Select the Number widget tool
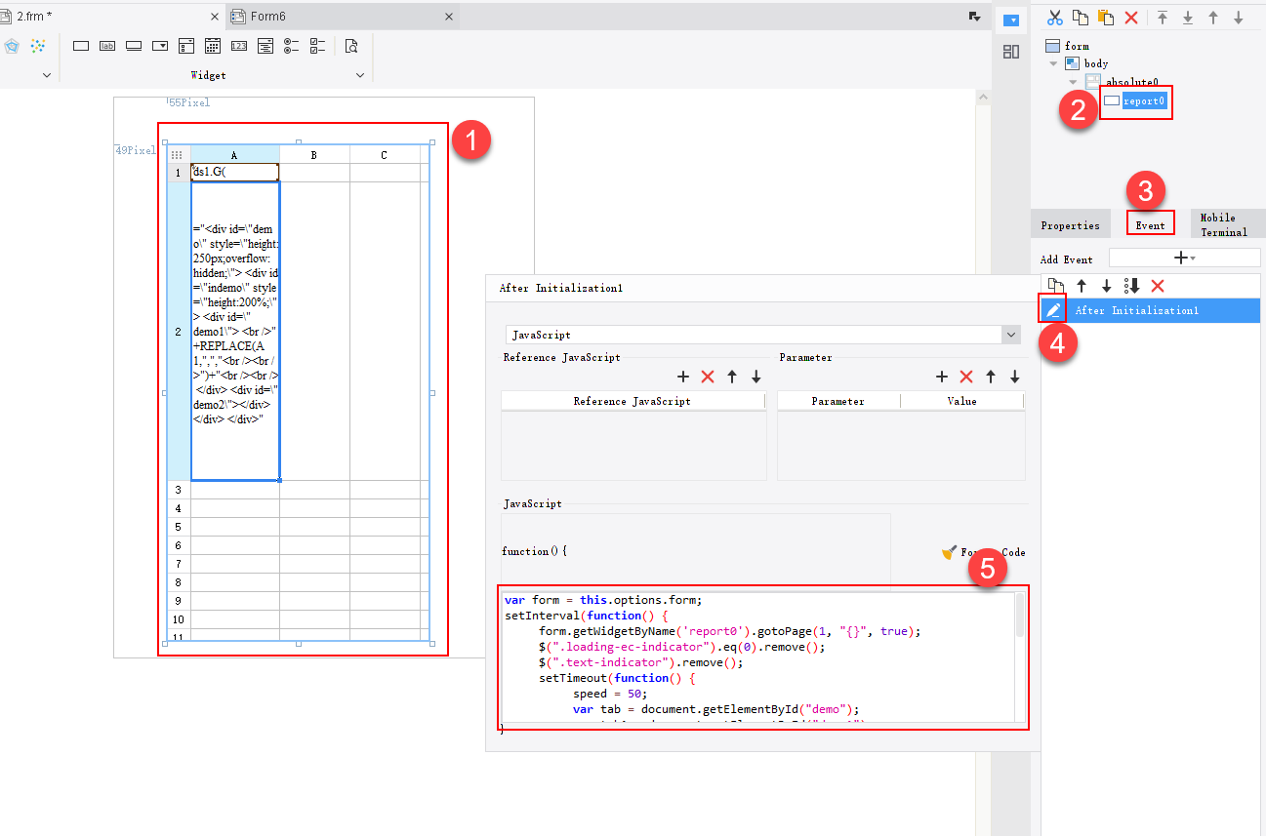 (238, 45)
